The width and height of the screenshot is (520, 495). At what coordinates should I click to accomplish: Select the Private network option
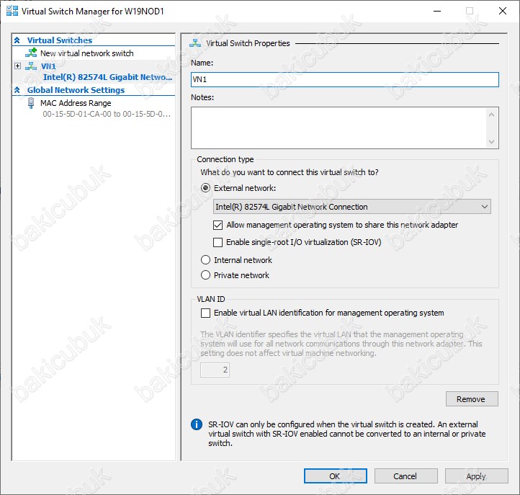206,275
